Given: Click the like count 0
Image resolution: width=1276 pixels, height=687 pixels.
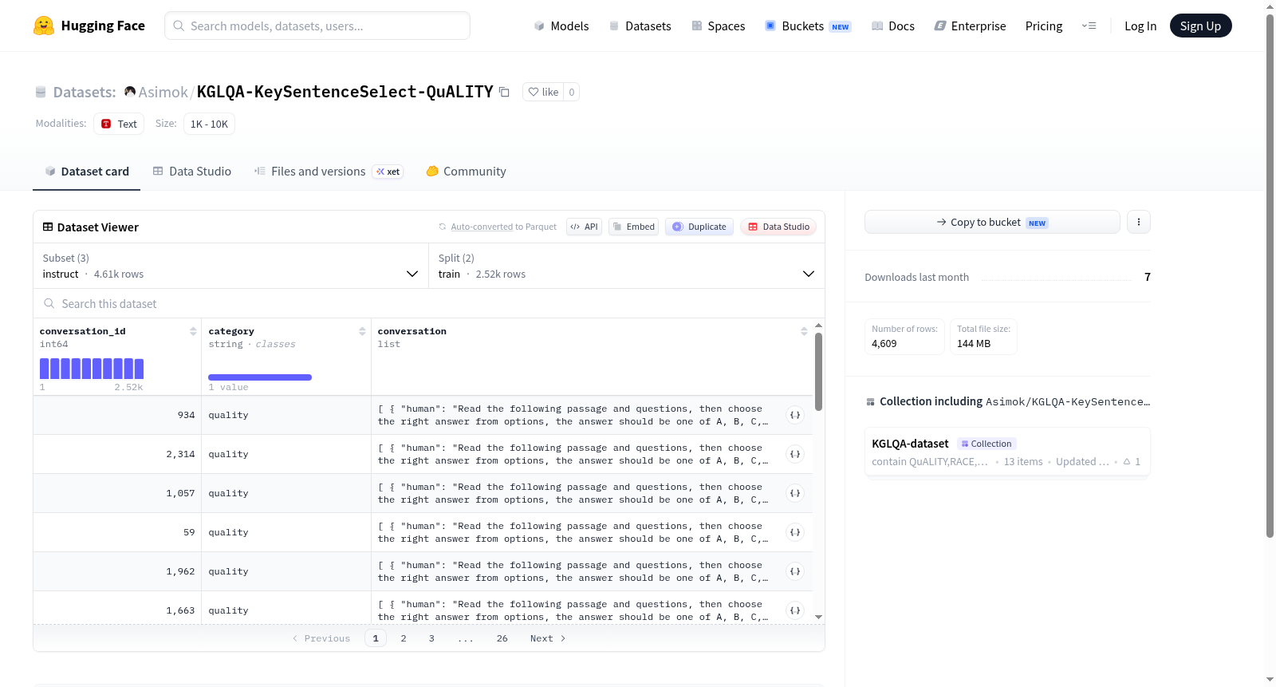Looking at the screenshot, I should click(572, 92).
